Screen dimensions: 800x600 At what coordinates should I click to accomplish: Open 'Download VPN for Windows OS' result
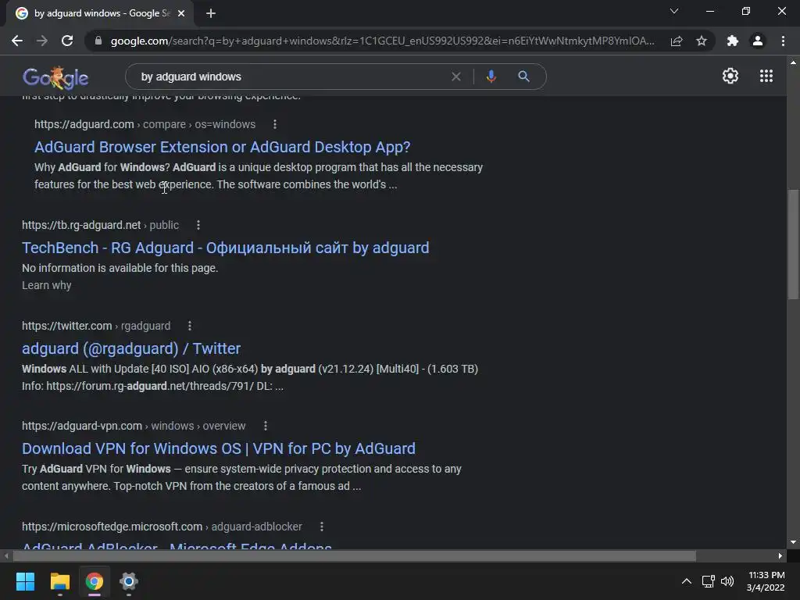click(219, 448)
